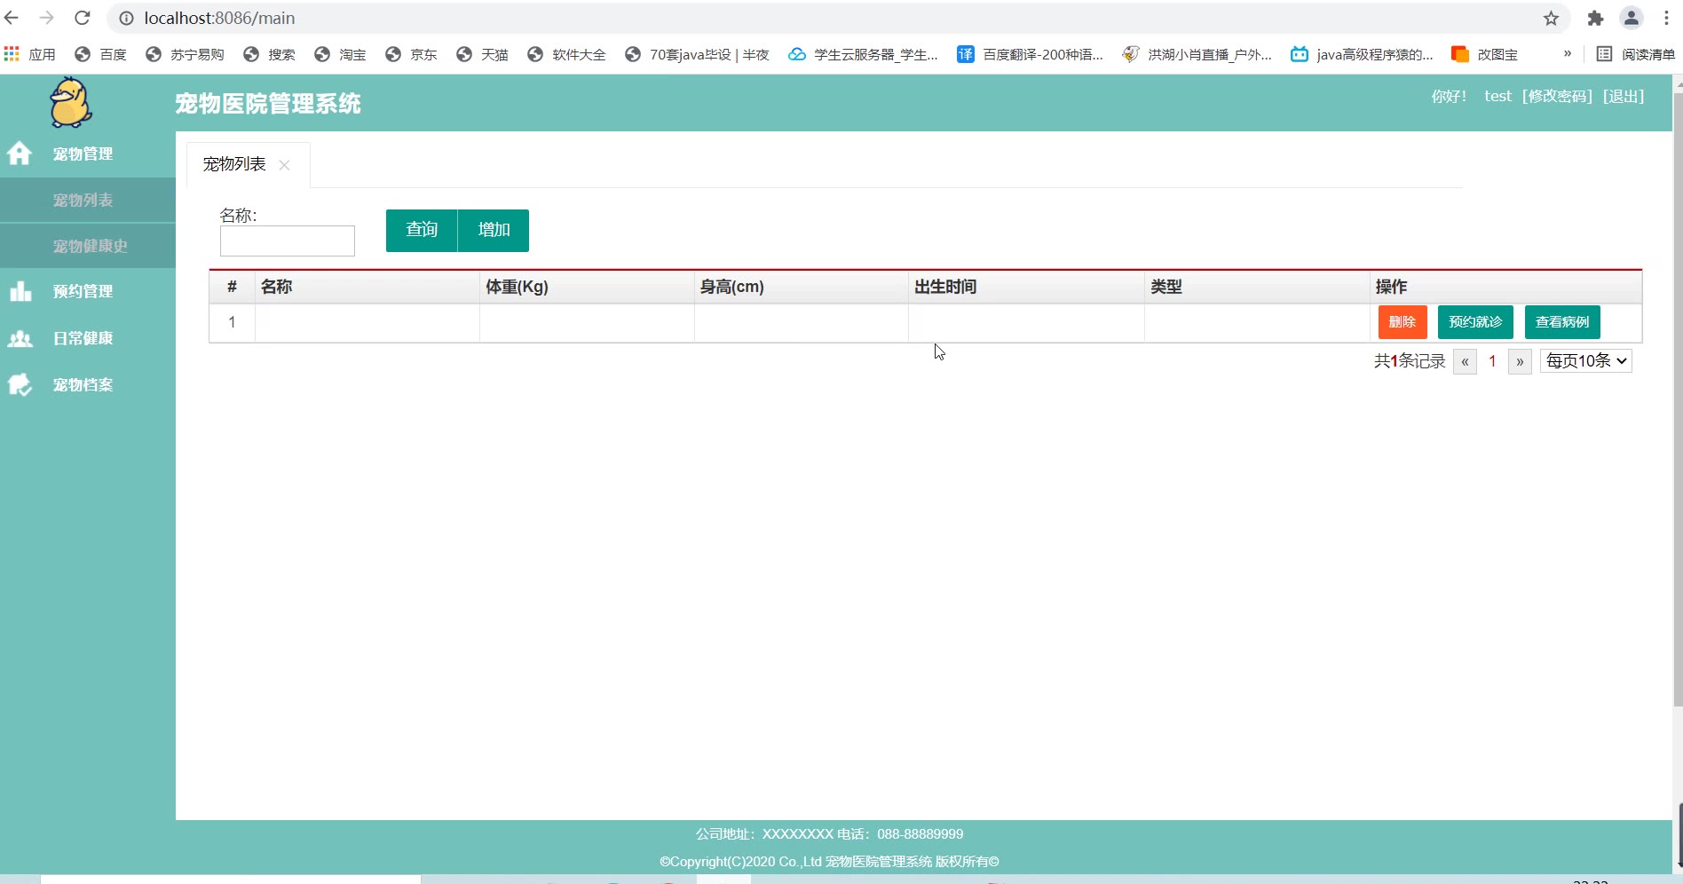Open the Chrome three-dot menu
Screen dimensions: 1683x884
tap(1666, 18)
